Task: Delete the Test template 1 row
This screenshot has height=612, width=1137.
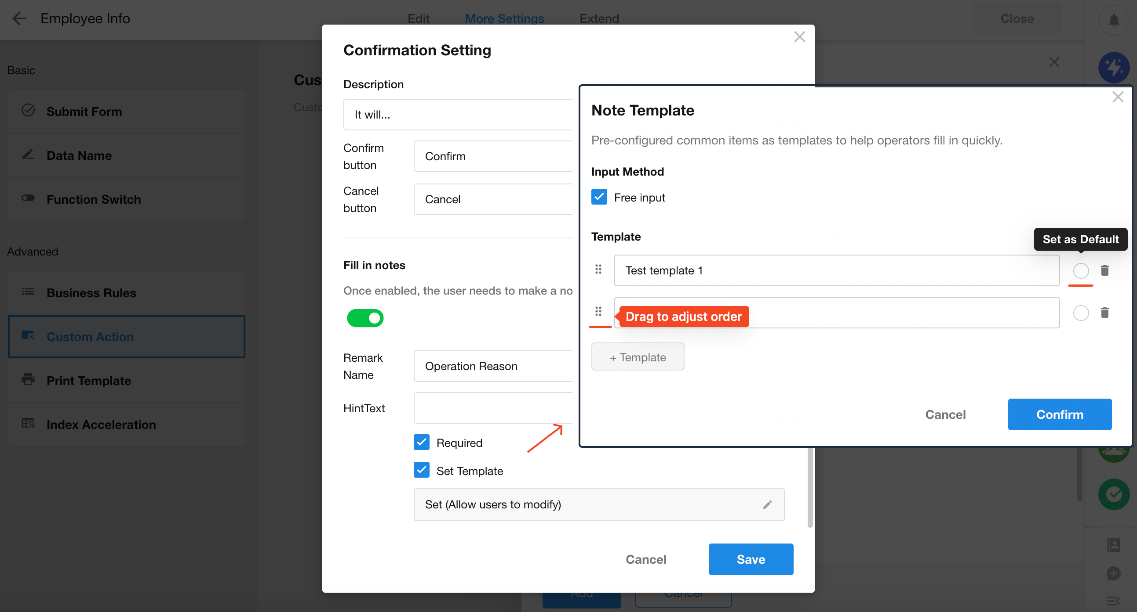Action: click(x=1104, y=270)
